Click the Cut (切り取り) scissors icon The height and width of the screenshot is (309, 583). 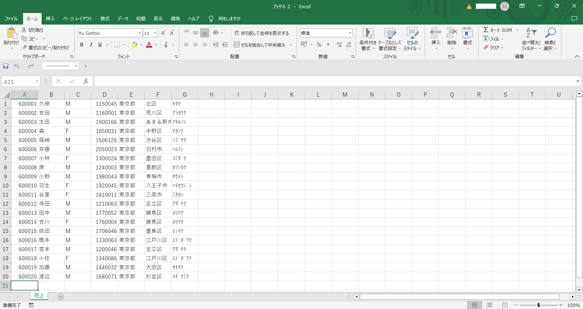(24, 30)
